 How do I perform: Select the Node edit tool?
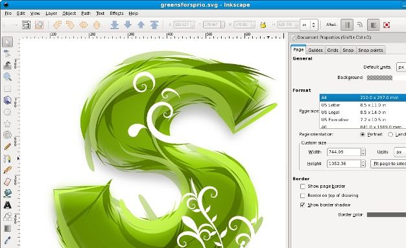(7, 54)
